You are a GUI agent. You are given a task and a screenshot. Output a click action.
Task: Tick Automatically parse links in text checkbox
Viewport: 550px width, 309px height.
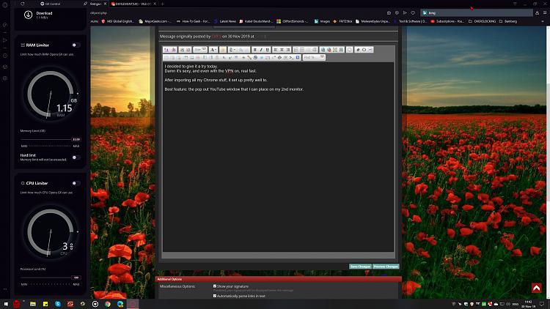(215, 296)
